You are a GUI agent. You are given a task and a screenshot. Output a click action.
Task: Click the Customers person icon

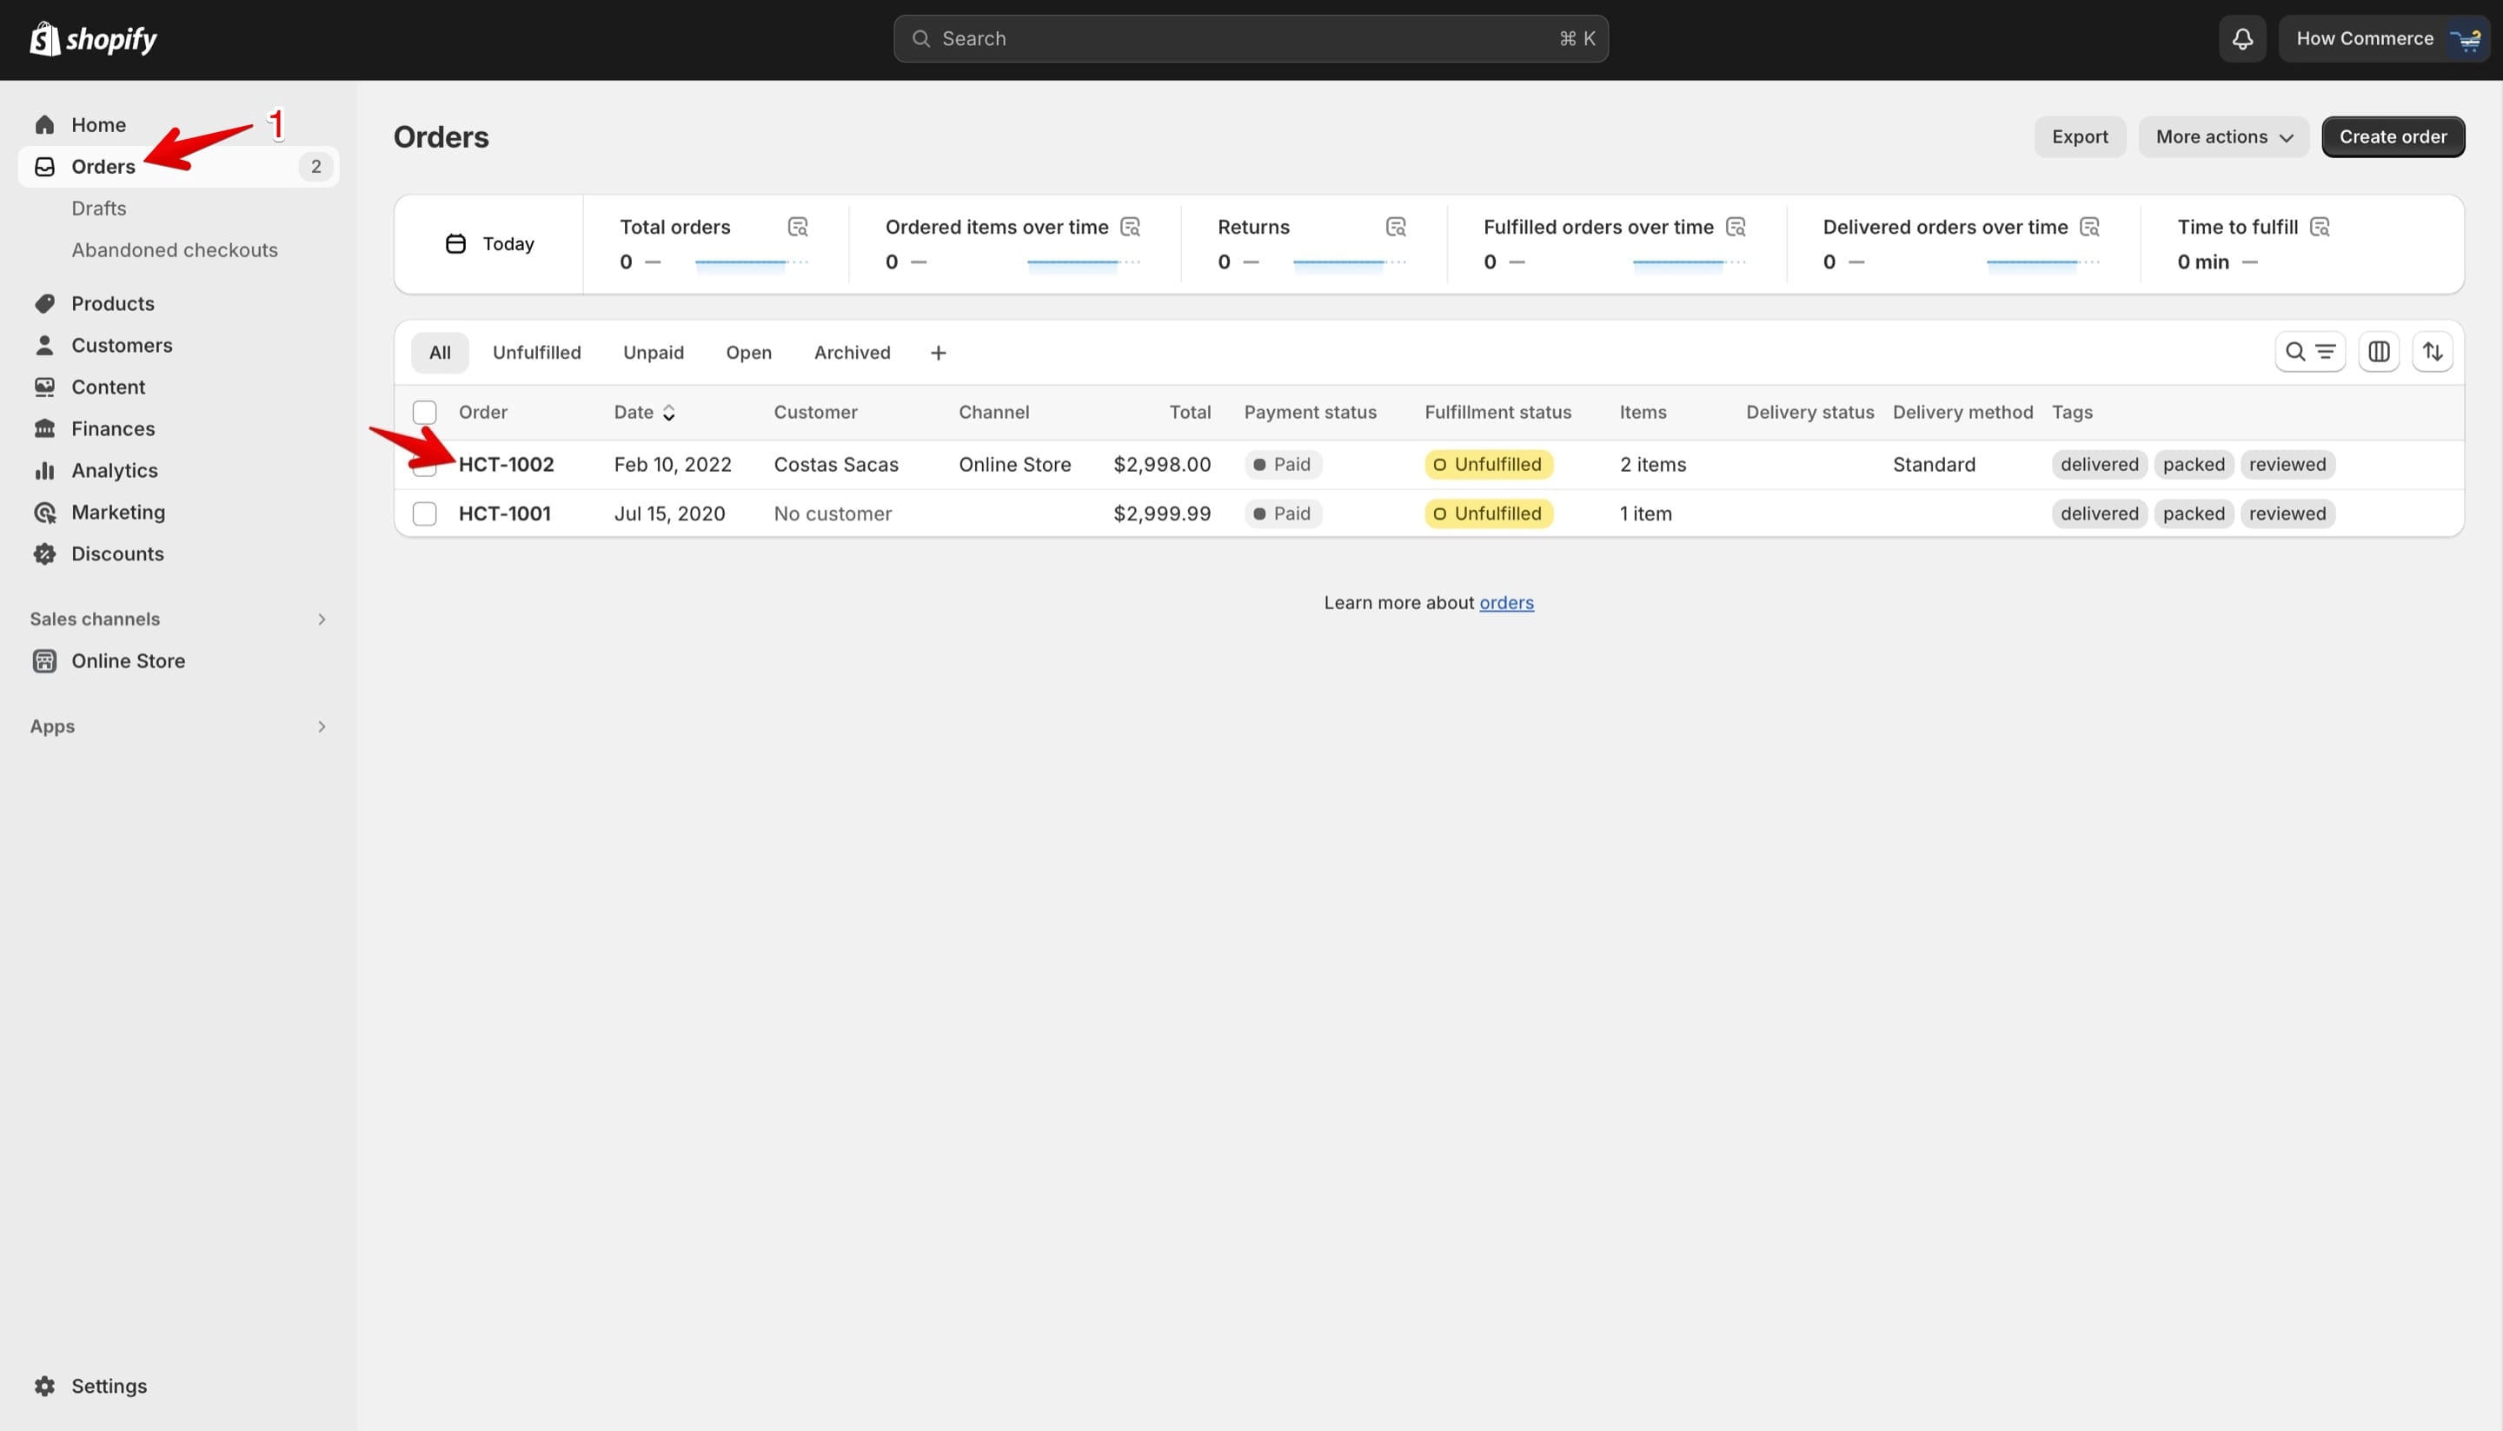click(44, 345)
